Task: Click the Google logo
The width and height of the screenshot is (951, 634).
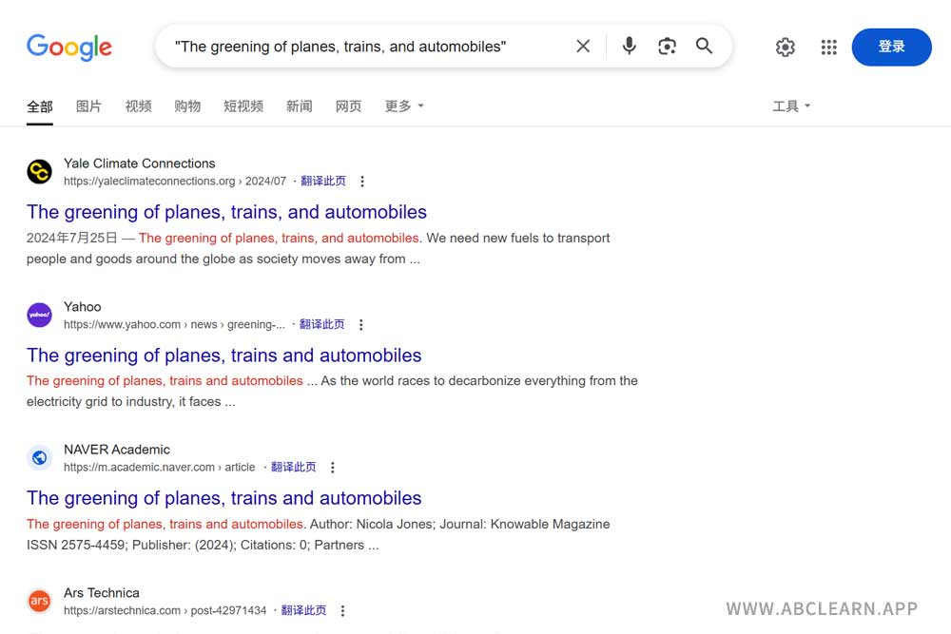Action: point(69,47)
